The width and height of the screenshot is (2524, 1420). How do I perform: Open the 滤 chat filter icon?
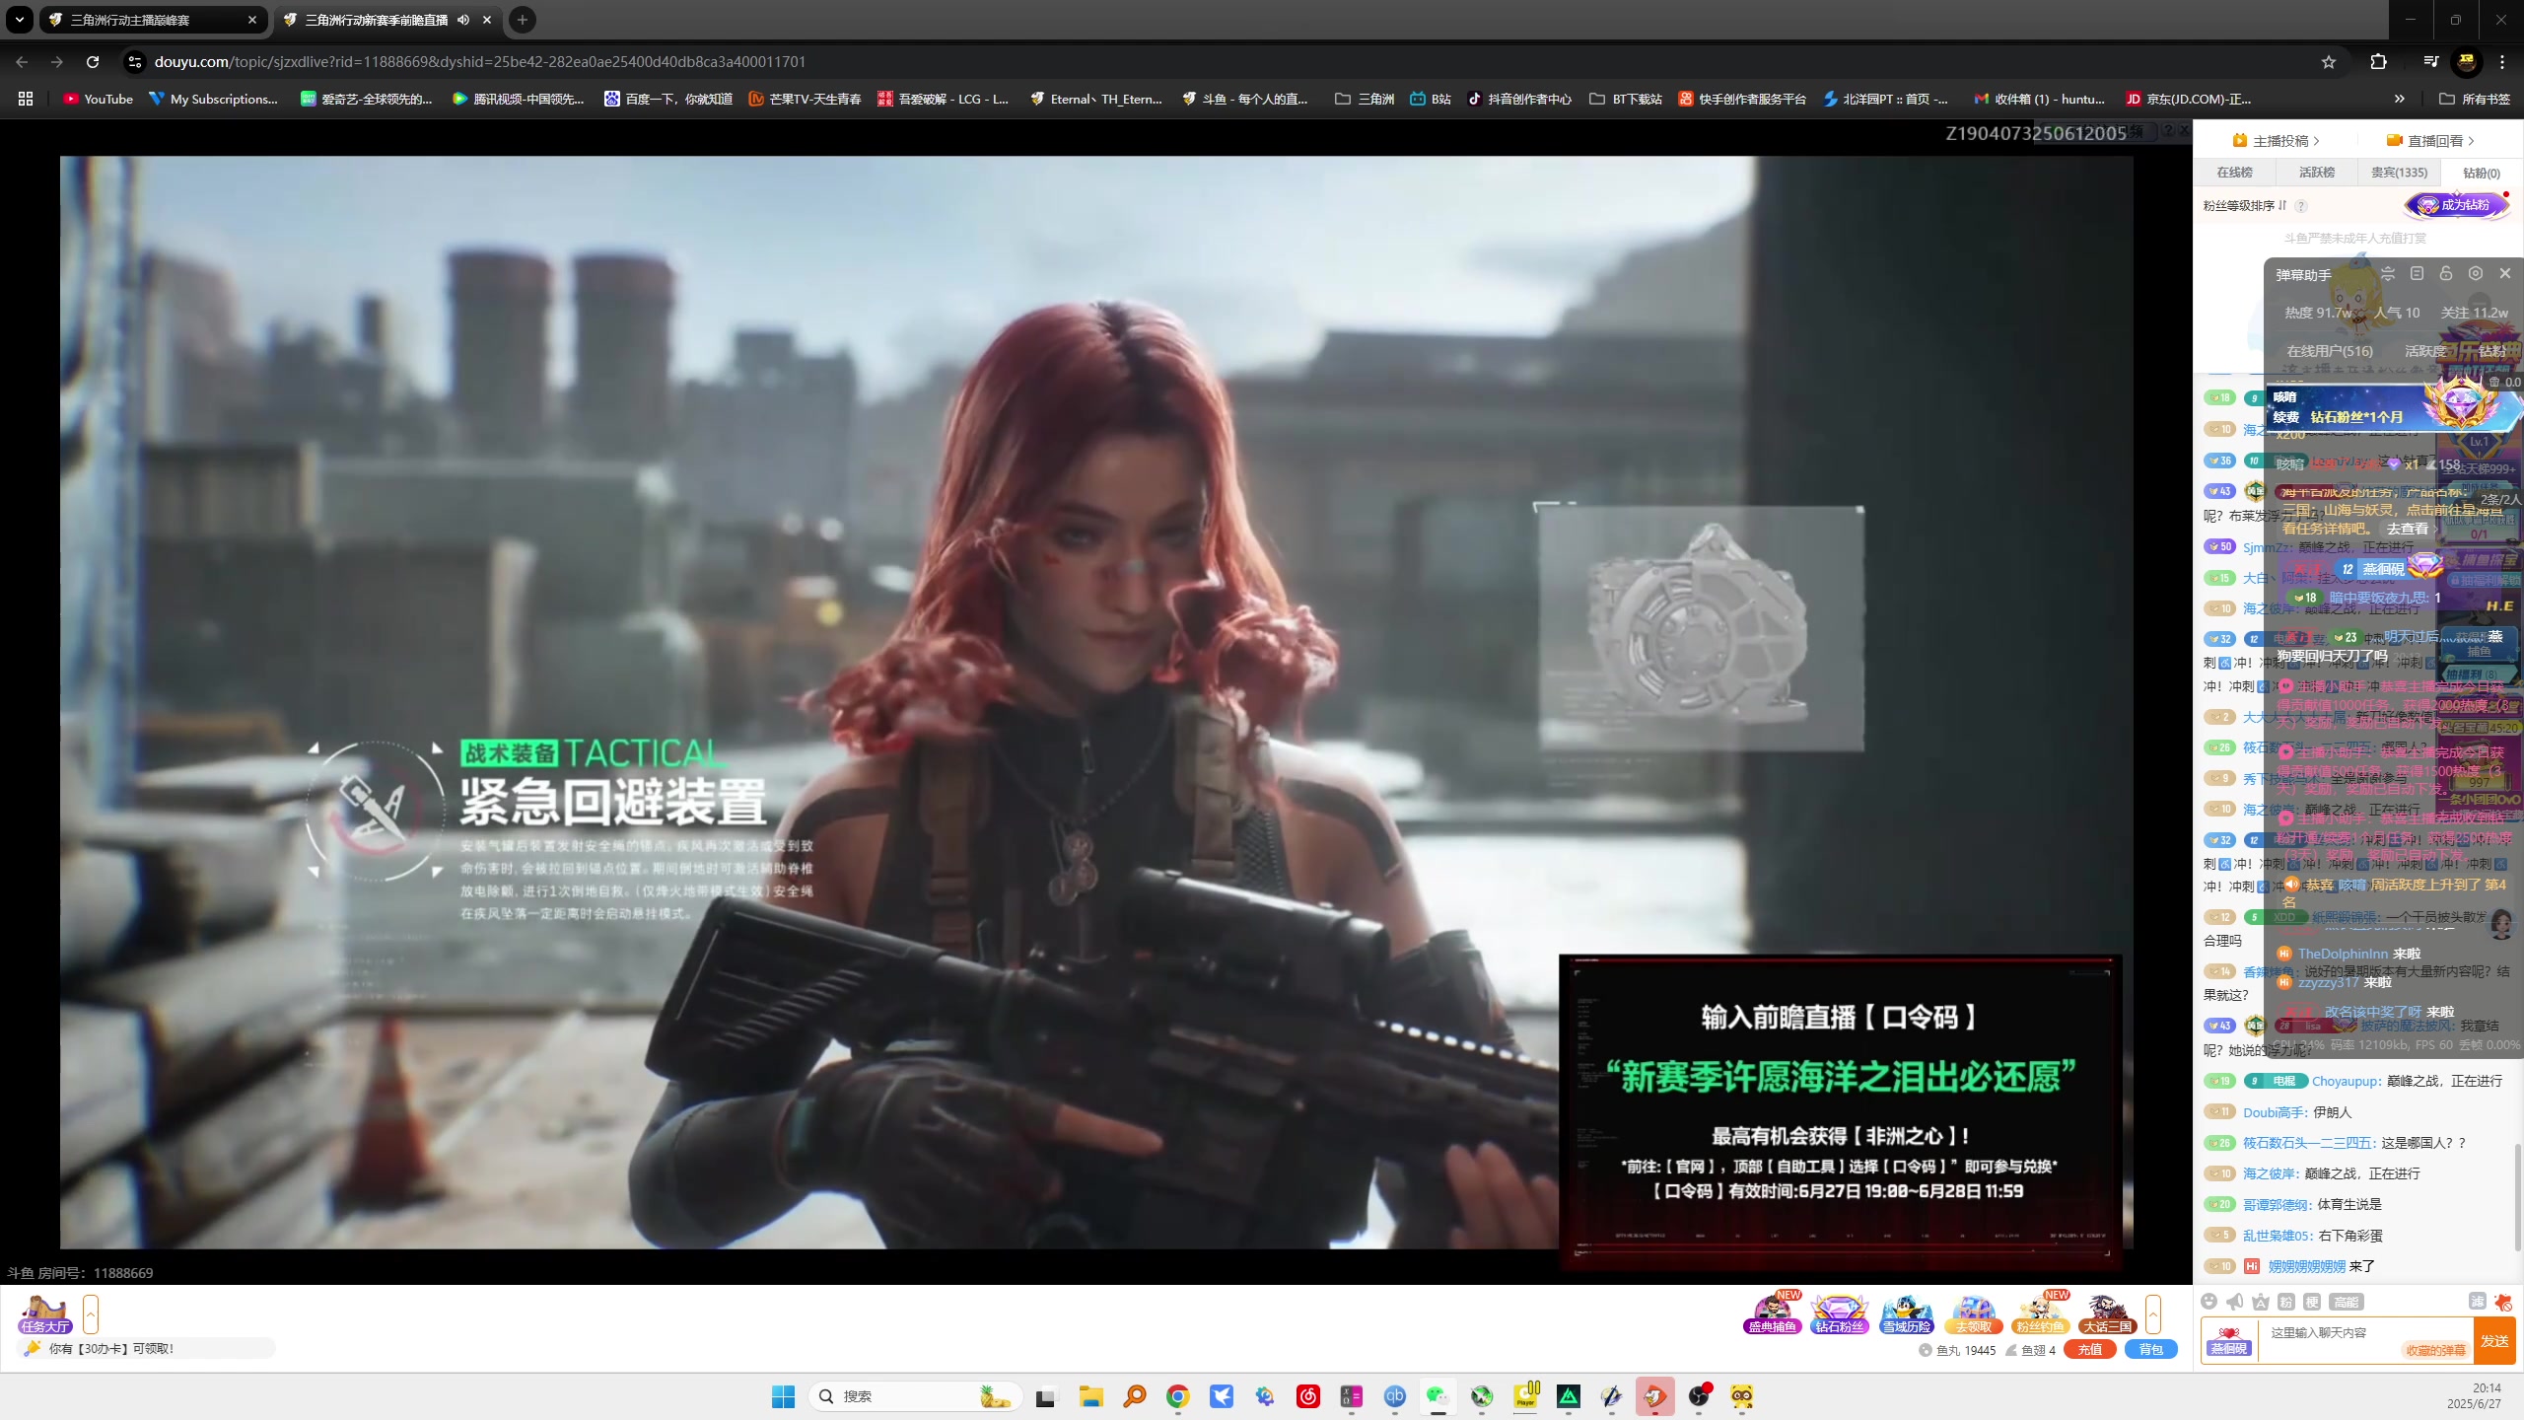click(2477, 1302)
